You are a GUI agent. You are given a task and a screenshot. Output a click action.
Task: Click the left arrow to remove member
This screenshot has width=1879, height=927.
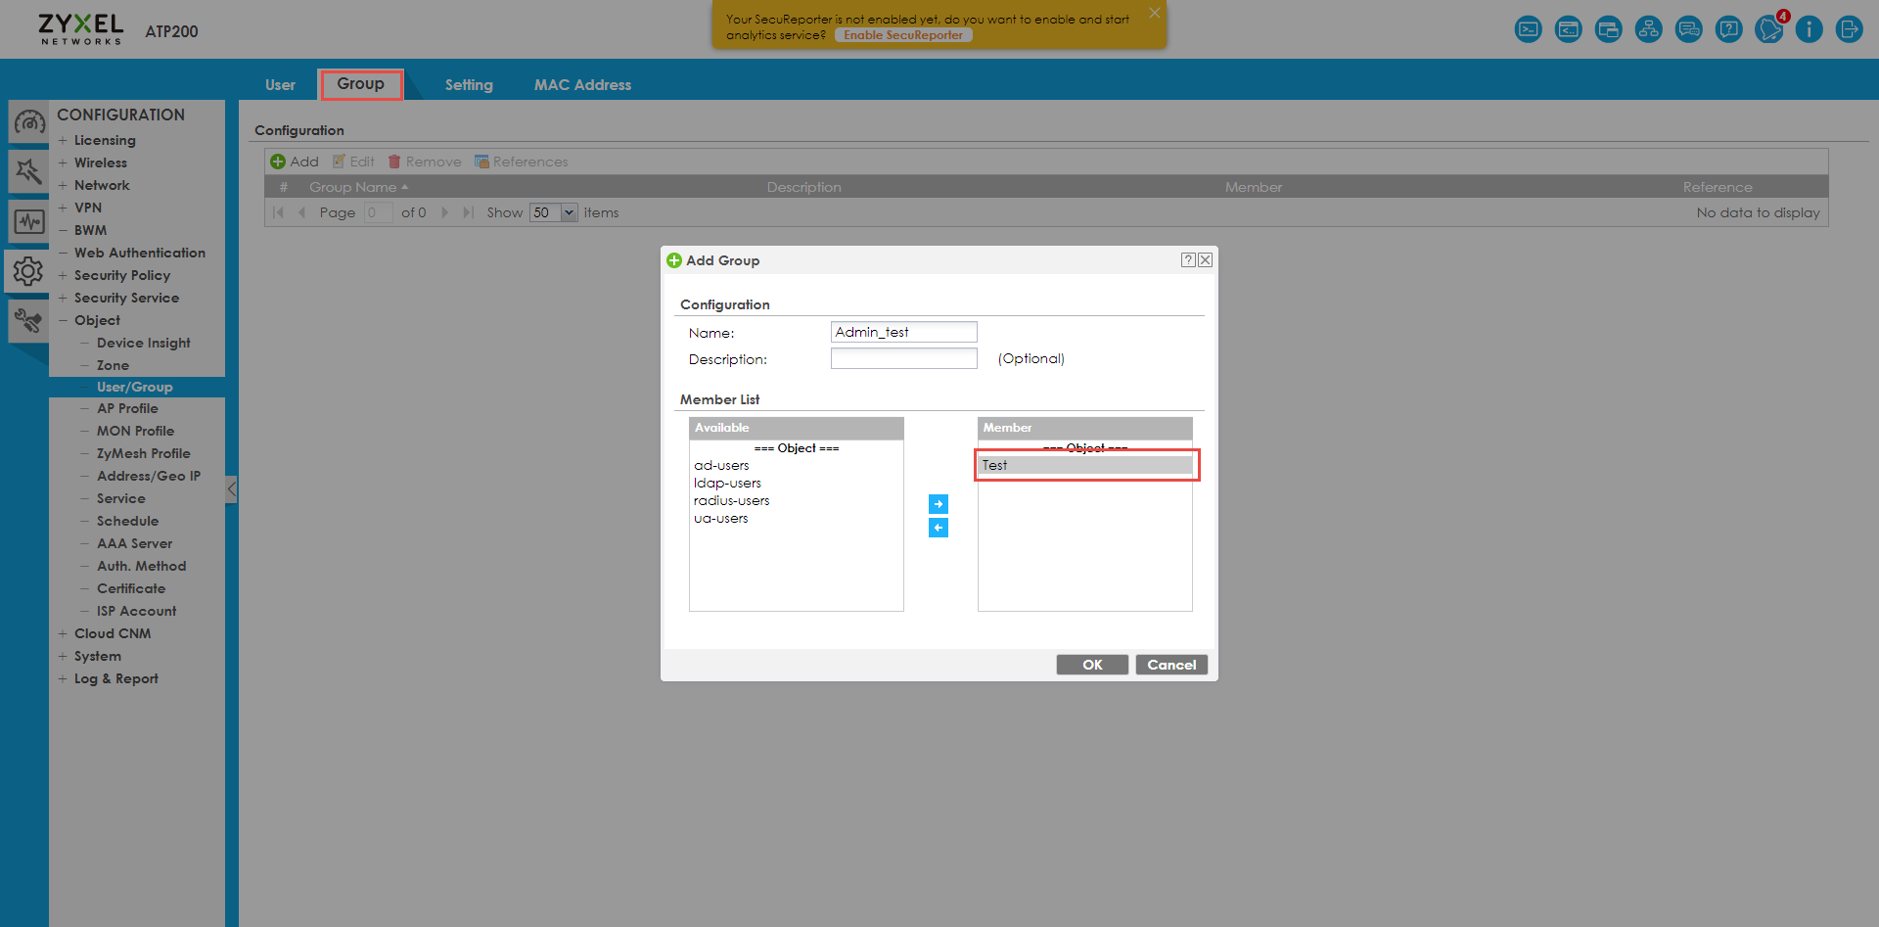tap(938, 529)
